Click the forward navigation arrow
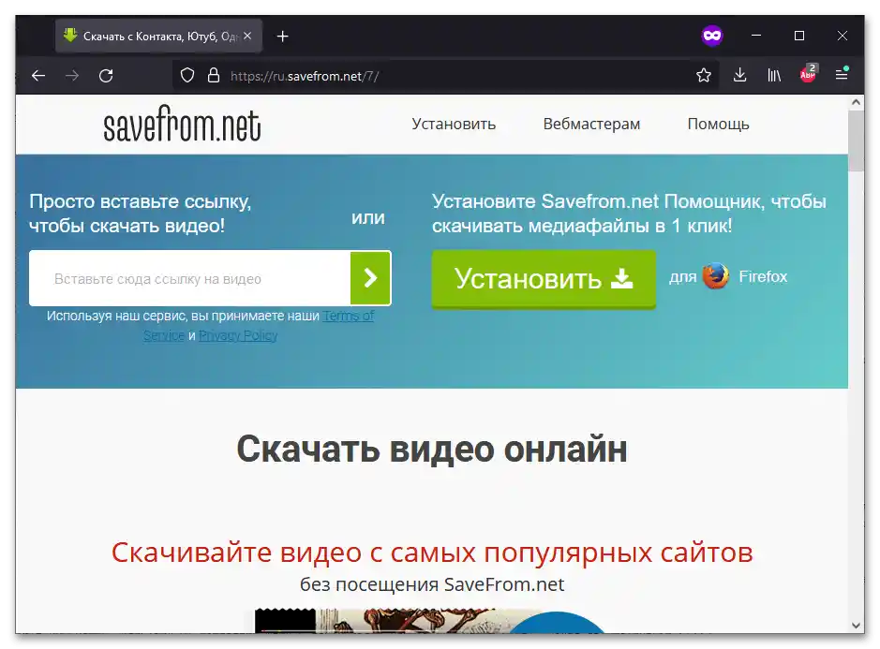This screenshot has width=880, height=649. [x=72, y=76]
